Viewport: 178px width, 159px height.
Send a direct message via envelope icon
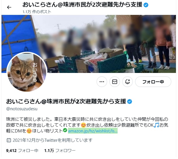[115, 82]
